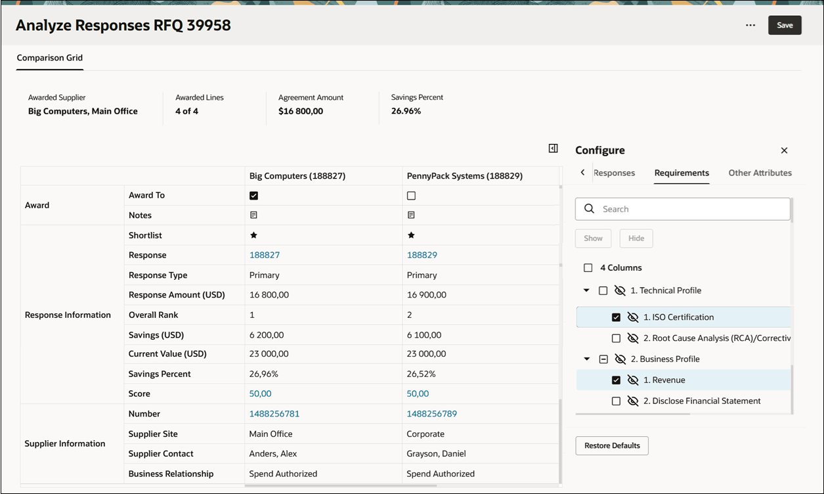Image resolution: width=824 pixels, height=494 pixels.
Task: Select the Requirements tab
Action: 682,173
